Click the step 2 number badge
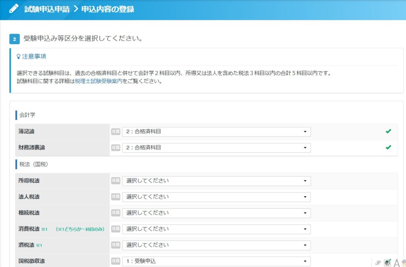This screenshot has width=406, height=267. (14, 39)
